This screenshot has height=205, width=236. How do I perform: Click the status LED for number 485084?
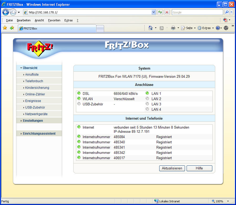click(79, 136)
